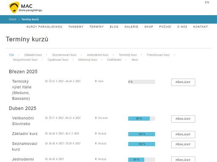Click the MAC škola paraglidingu logo
This screenshot has width=217, height=162.
point(25,8)
